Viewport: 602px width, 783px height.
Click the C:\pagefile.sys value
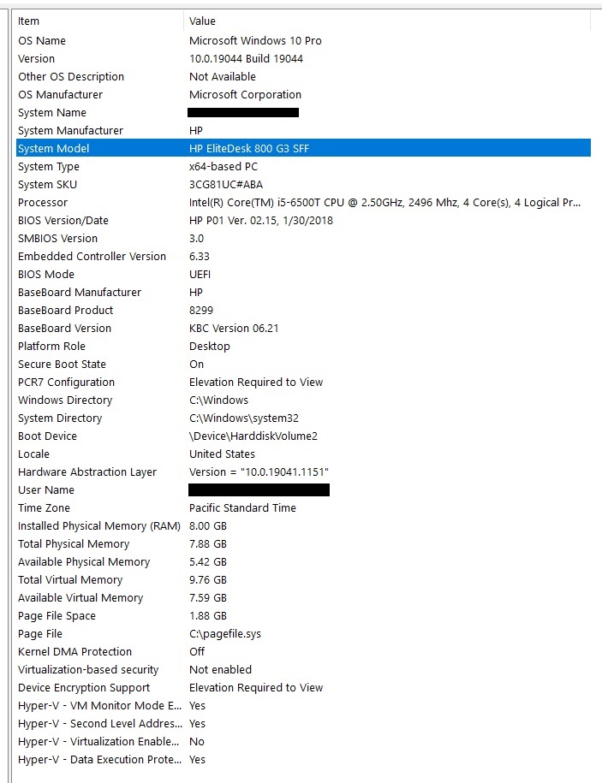pyautogui.click(x=225, y=634)
